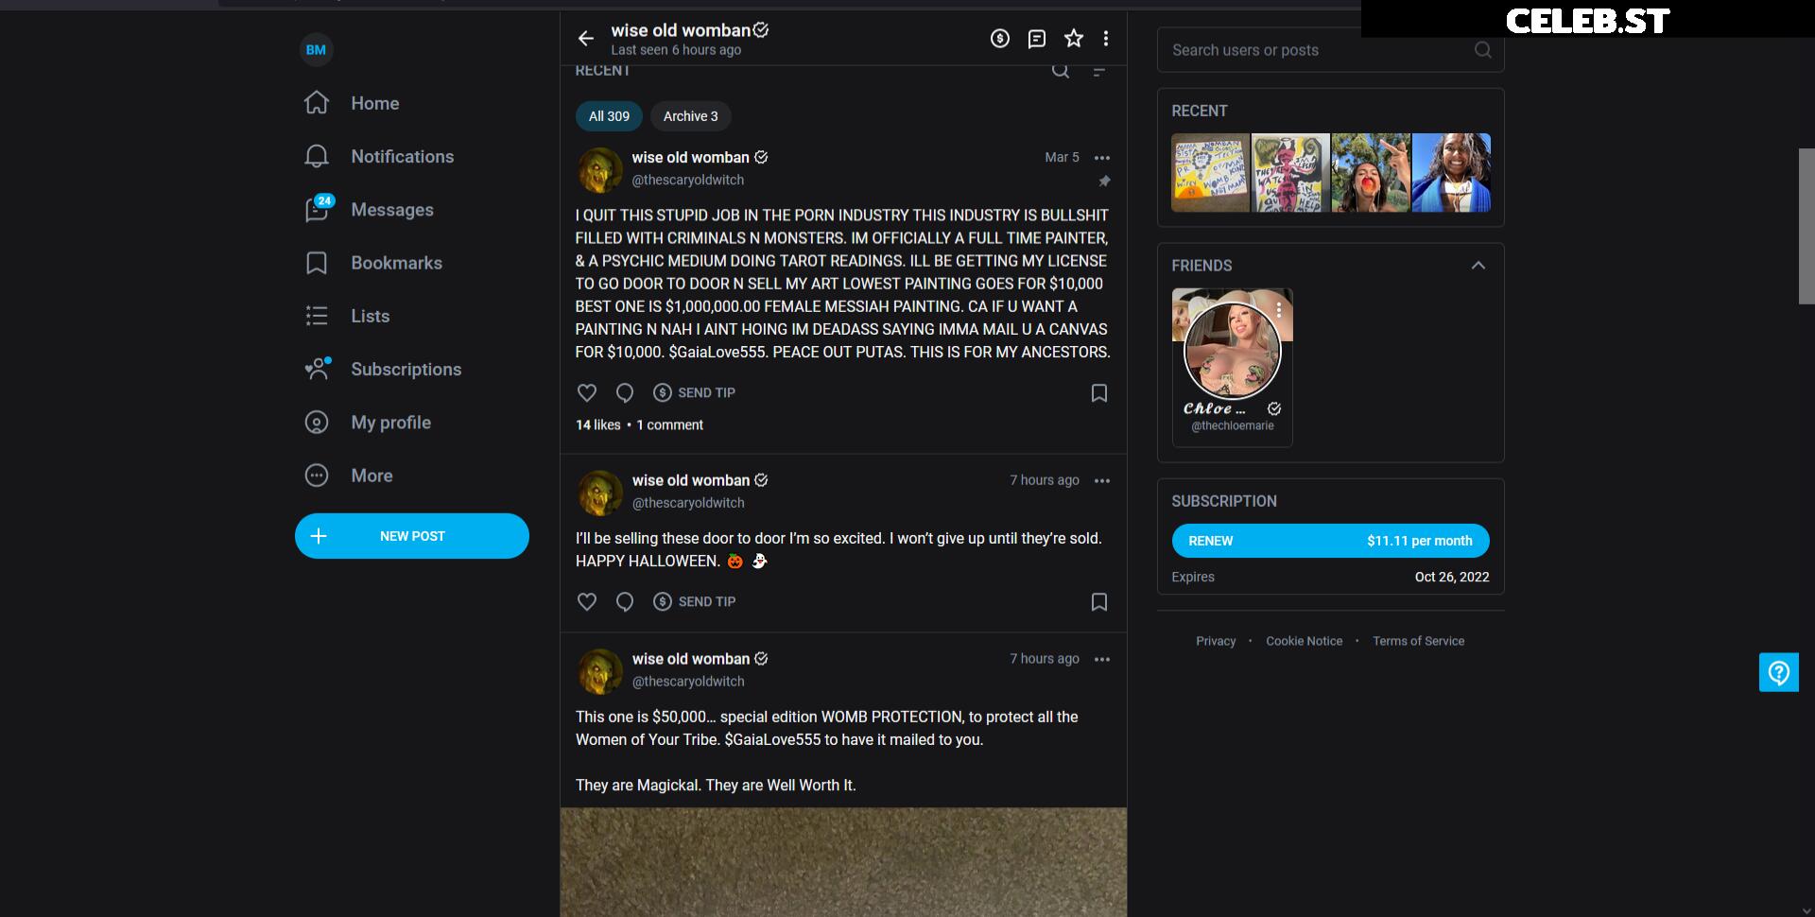This screenshot has height=917, width=1815.
Task: Open Bookmarks from the sidebar
Action: click(x=373, y=263)
